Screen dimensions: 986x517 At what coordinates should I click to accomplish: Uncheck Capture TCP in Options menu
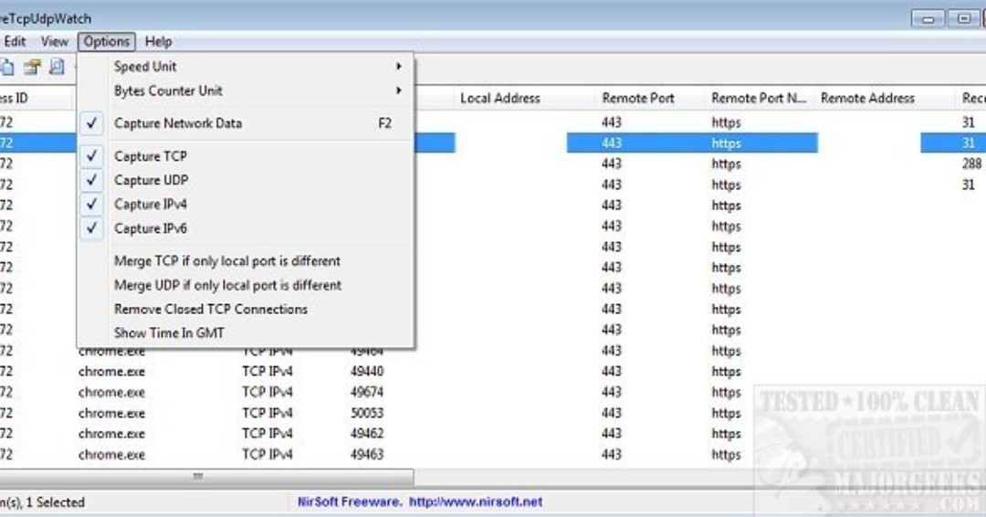[x=246, y=156]
